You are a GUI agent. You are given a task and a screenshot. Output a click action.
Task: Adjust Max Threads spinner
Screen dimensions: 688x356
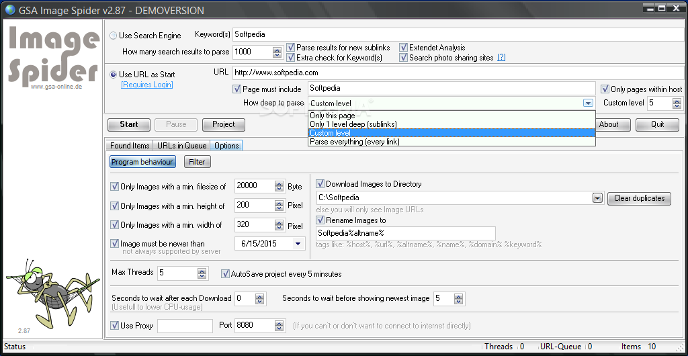point(202,273)
